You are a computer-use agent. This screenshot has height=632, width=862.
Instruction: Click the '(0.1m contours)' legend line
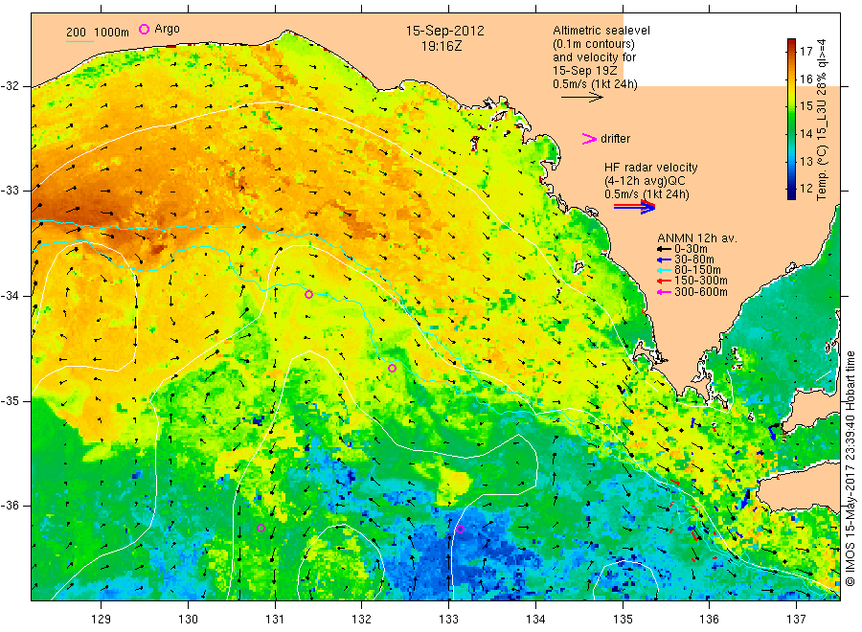[x=594, y=44]
